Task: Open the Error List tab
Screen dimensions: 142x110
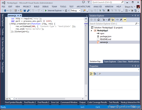Action: tap(55, 102)
